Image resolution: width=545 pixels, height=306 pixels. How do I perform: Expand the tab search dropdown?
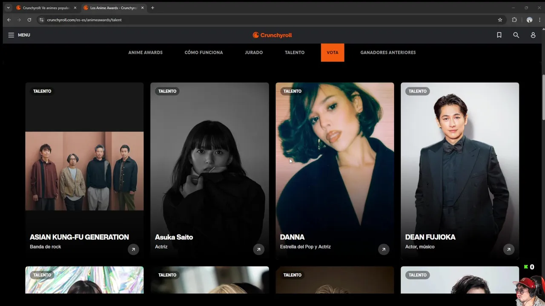[8, 8]
